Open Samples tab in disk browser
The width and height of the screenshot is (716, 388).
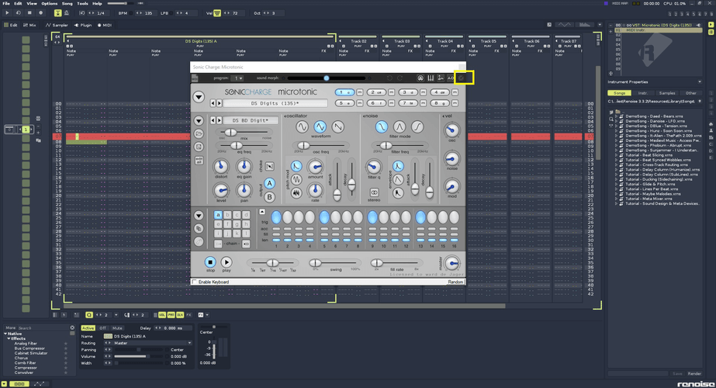coord(667,93)
